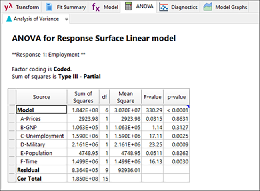260x191 pixels.
Task: Click the Model Graphs surface icon
Action: pyautogui.click(x=208, y=7)
